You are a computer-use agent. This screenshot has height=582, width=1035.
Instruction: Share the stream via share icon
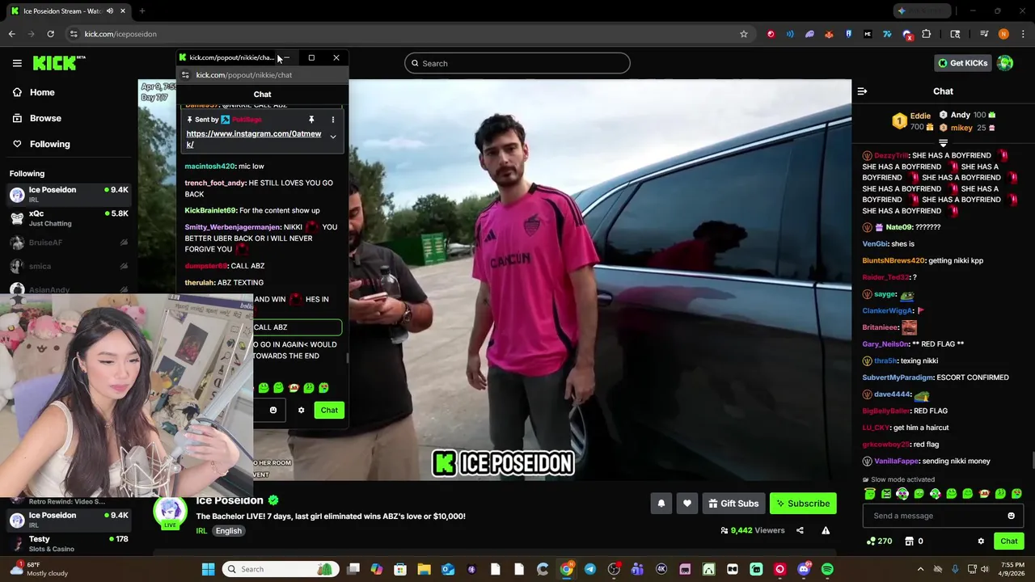click(x=800, y=530)
